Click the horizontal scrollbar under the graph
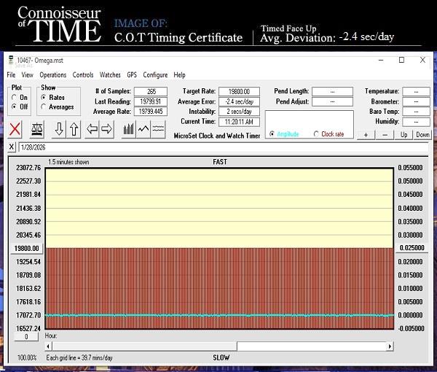Viewport: 437px width, 372px height. [219, 346]
